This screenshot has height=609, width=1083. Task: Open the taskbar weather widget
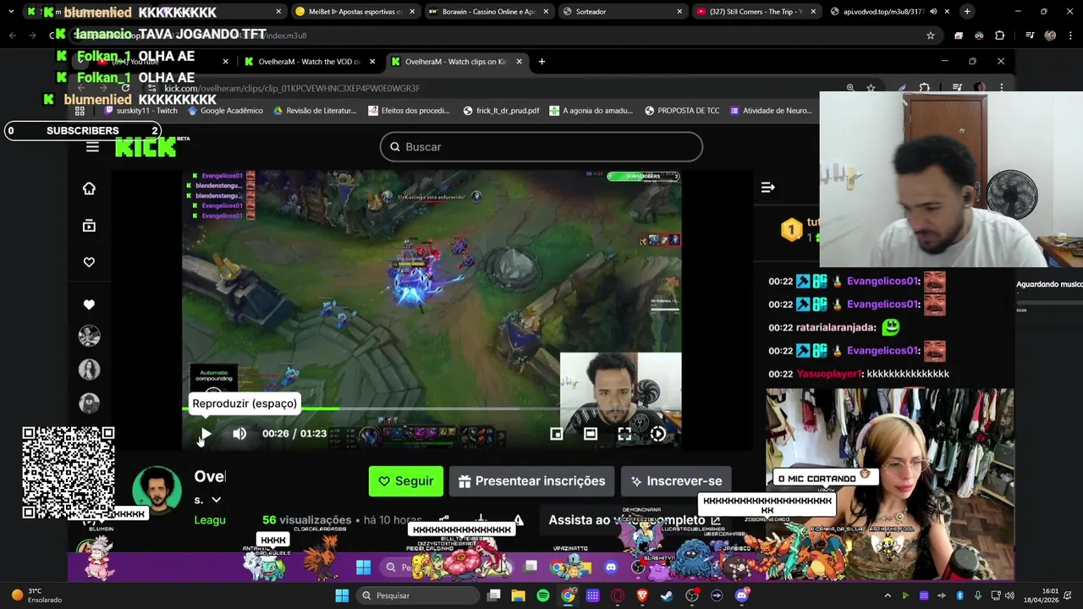[x=38, y=595]
